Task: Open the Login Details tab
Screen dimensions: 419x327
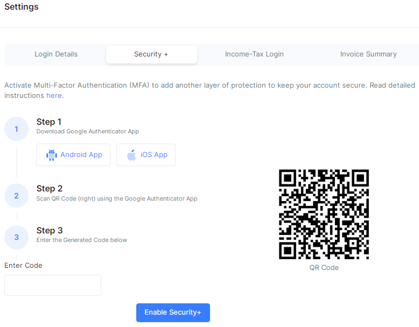Action: click(56, 54)
